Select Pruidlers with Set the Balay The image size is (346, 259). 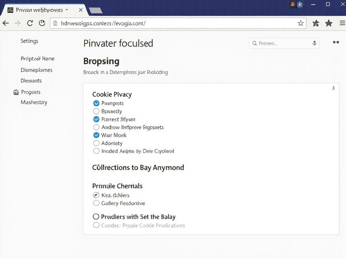(x=96, y=217)
